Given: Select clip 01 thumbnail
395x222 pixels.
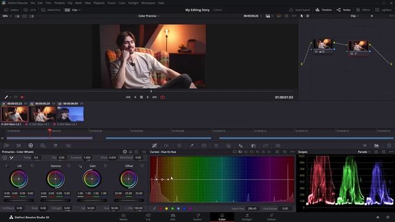Looking at the screenshot, I should (15, 113).
